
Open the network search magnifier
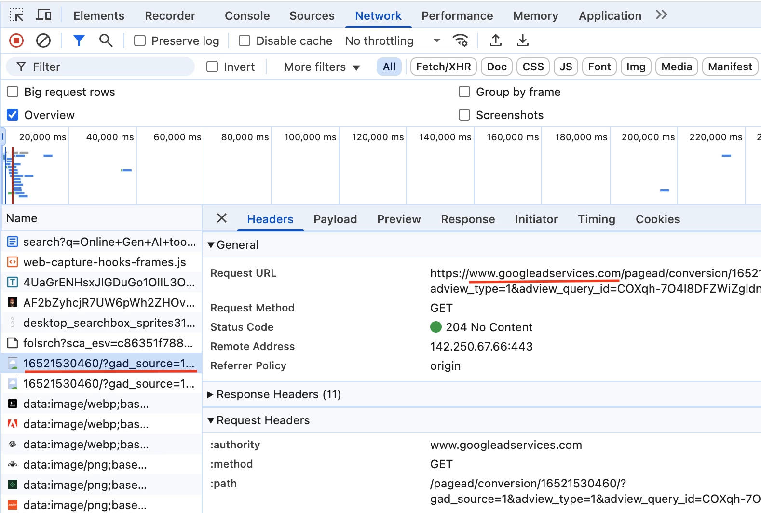pos(106,40)
